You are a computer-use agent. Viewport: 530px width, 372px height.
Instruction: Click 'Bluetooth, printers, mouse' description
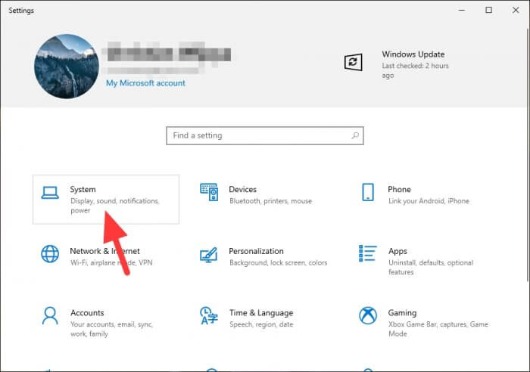point(270,201)
